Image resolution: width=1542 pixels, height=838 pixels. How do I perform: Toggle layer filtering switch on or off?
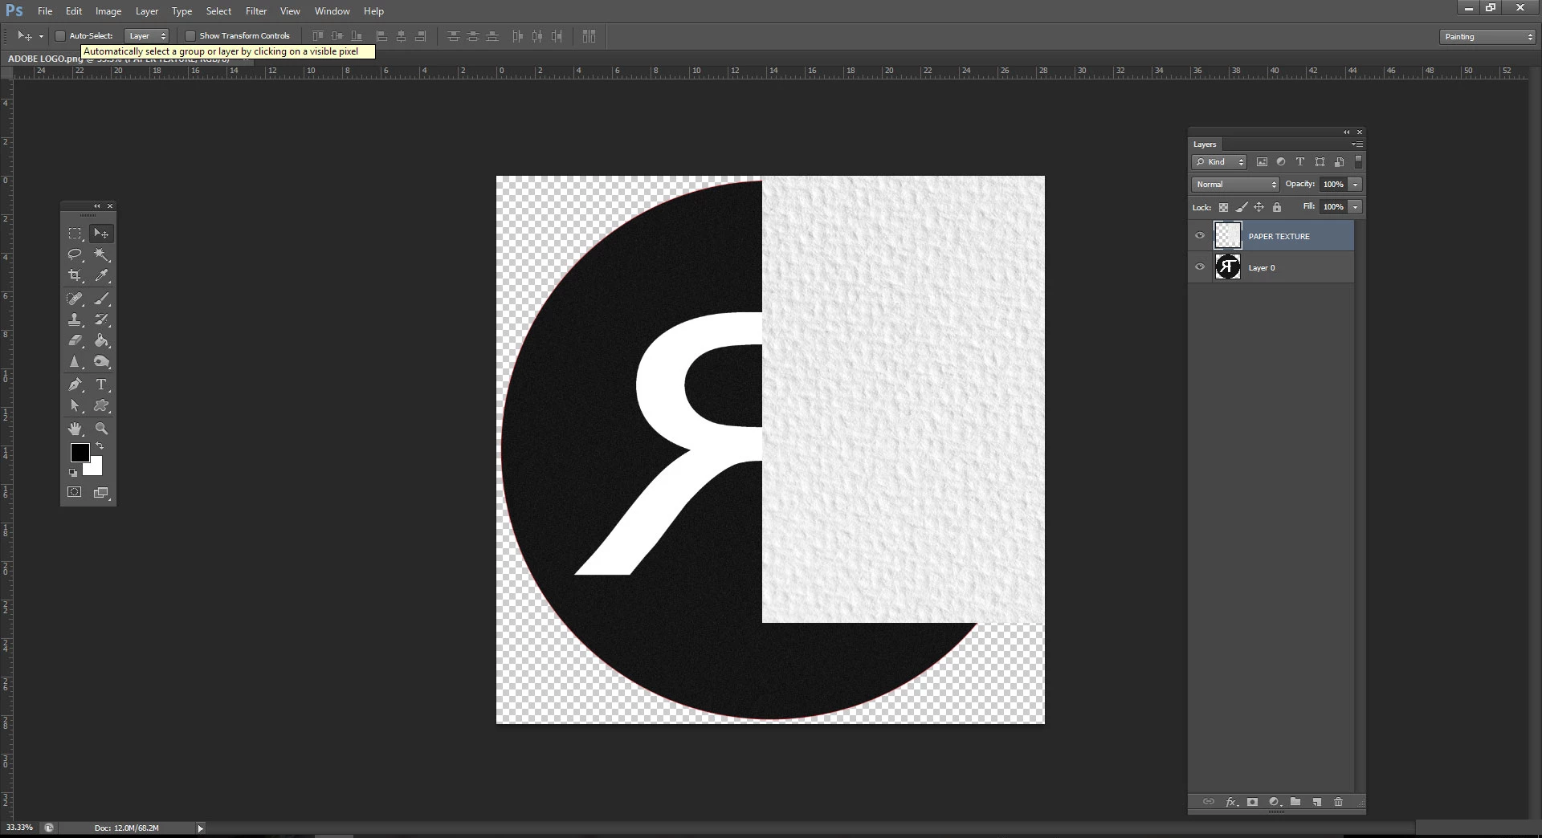tap(1358, 161)
